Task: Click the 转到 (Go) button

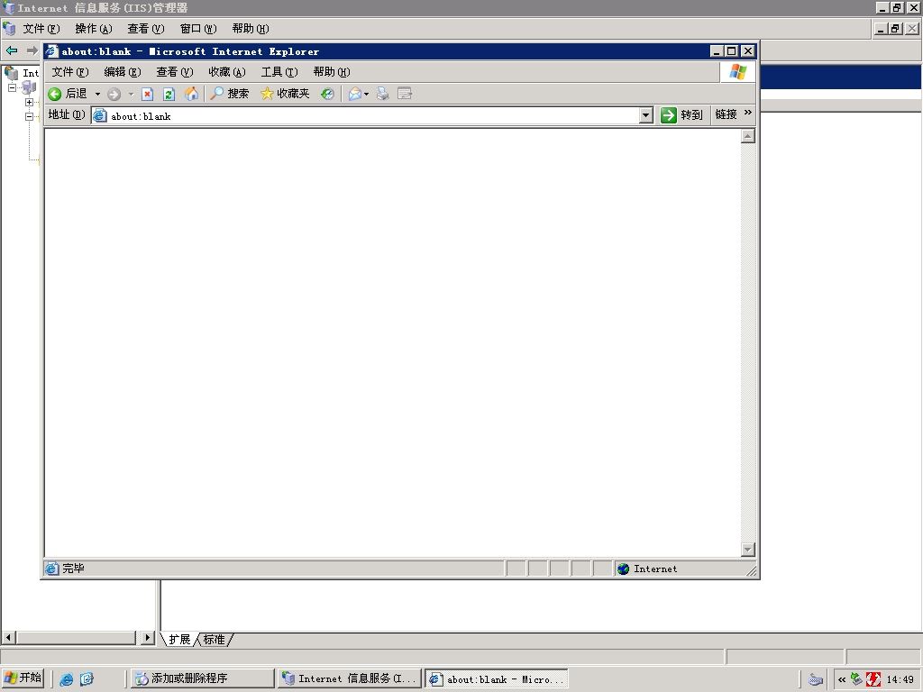Action: point(681,114)
